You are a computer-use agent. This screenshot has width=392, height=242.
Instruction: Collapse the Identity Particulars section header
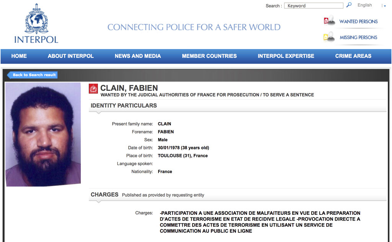coord(124,106)
